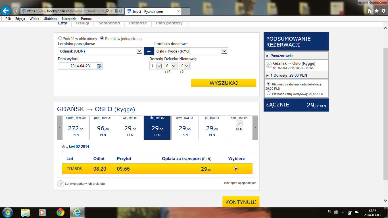This screenshot has width=388, height=218.
Task: Open the Internet Explorer tools gear icon
Action: [383, 11]
